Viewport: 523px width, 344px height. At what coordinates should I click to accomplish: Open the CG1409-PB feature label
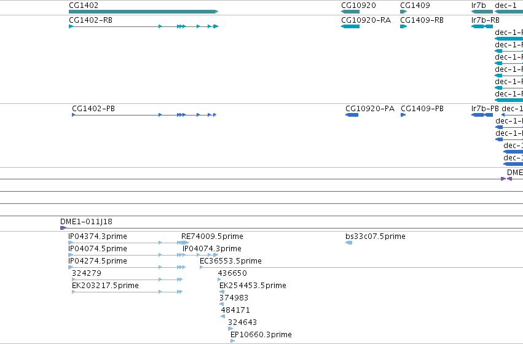(422, 108)
